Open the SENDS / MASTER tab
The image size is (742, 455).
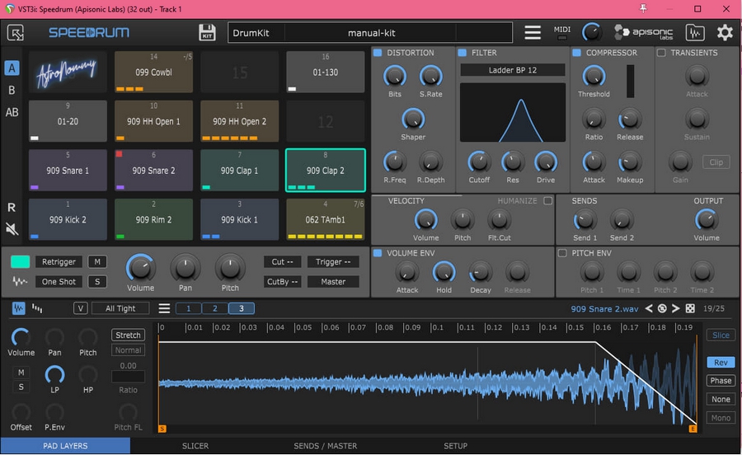point(325,446)
